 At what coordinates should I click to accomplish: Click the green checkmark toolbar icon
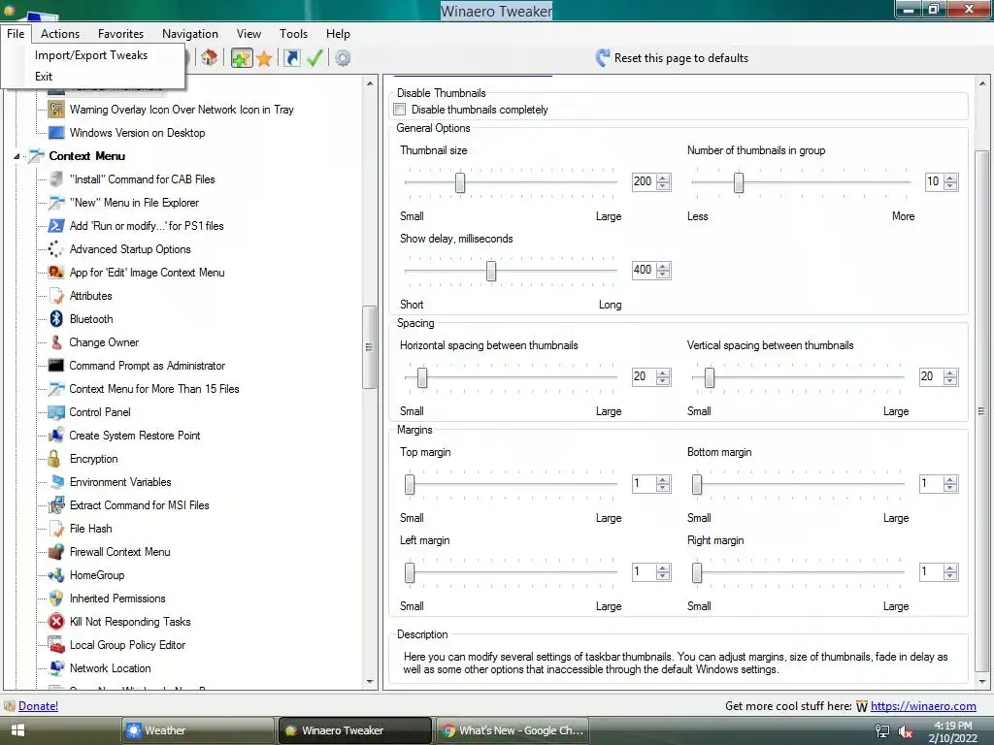click(315, 58)
